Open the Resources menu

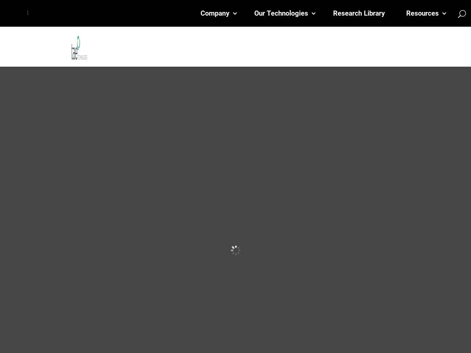422,13
